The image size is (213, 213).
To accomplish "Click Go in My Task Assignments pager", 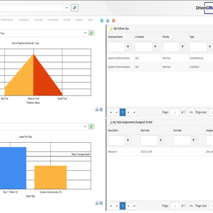I will pos(191,206).
